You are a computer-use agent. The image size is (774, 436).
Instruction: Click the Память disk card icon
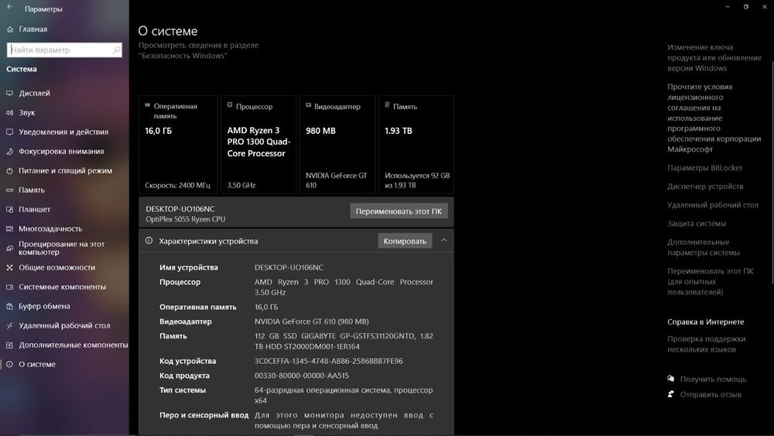coord(387,105)
